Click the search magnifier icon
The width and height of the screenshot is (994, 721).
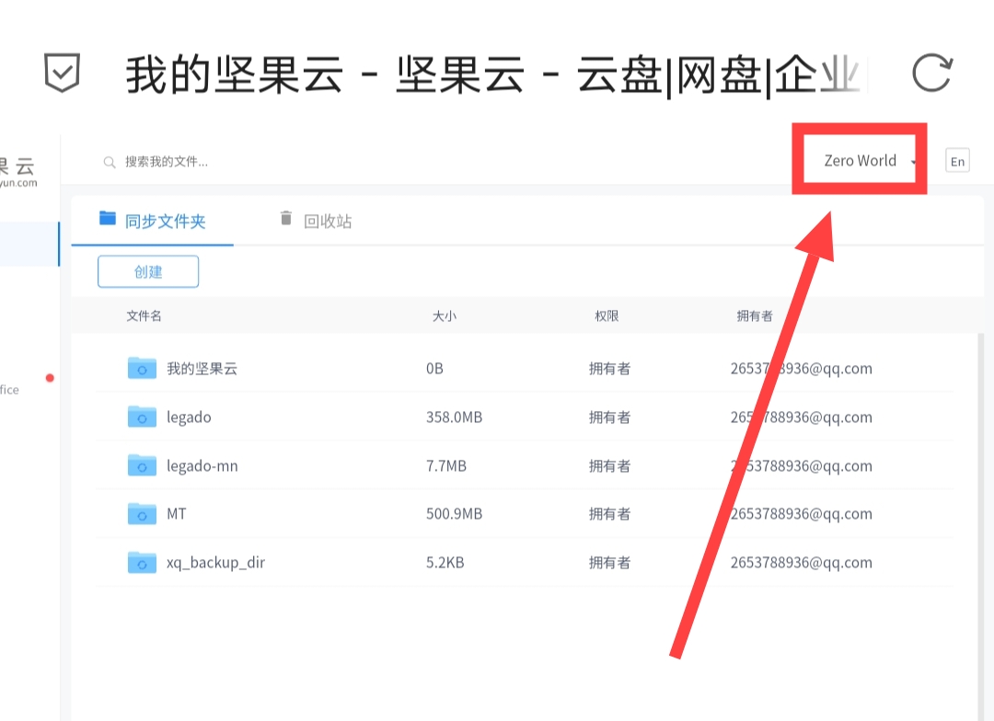point(110,162)
